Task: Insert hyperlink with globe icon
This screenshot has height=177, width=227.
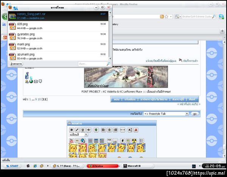Action: pyautogui.click(x=83, y=140)
